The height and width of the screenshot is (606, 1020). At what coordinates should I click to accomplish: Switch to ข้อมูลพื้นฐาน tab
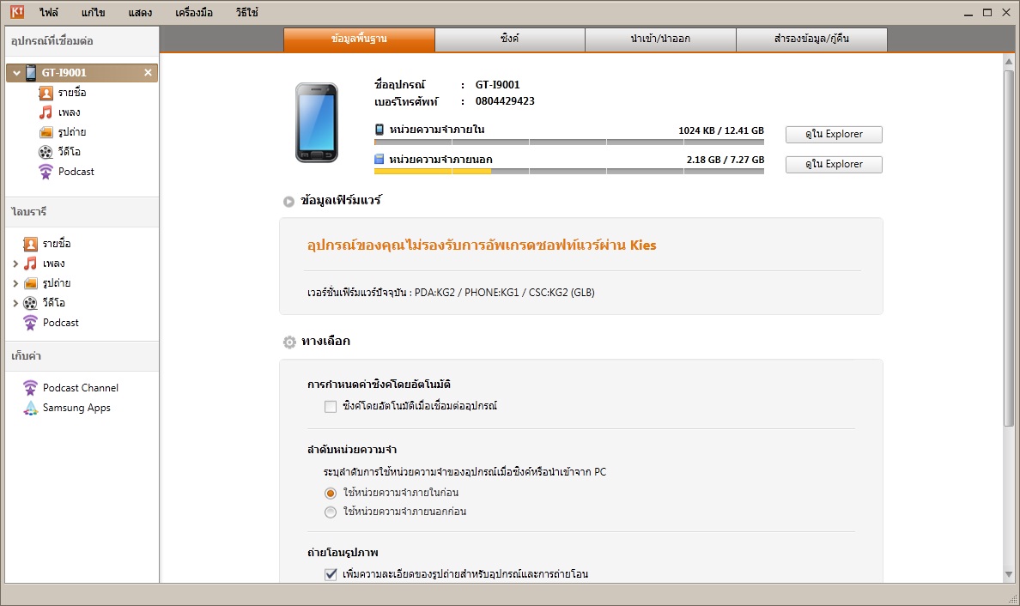tap(359, 39)
